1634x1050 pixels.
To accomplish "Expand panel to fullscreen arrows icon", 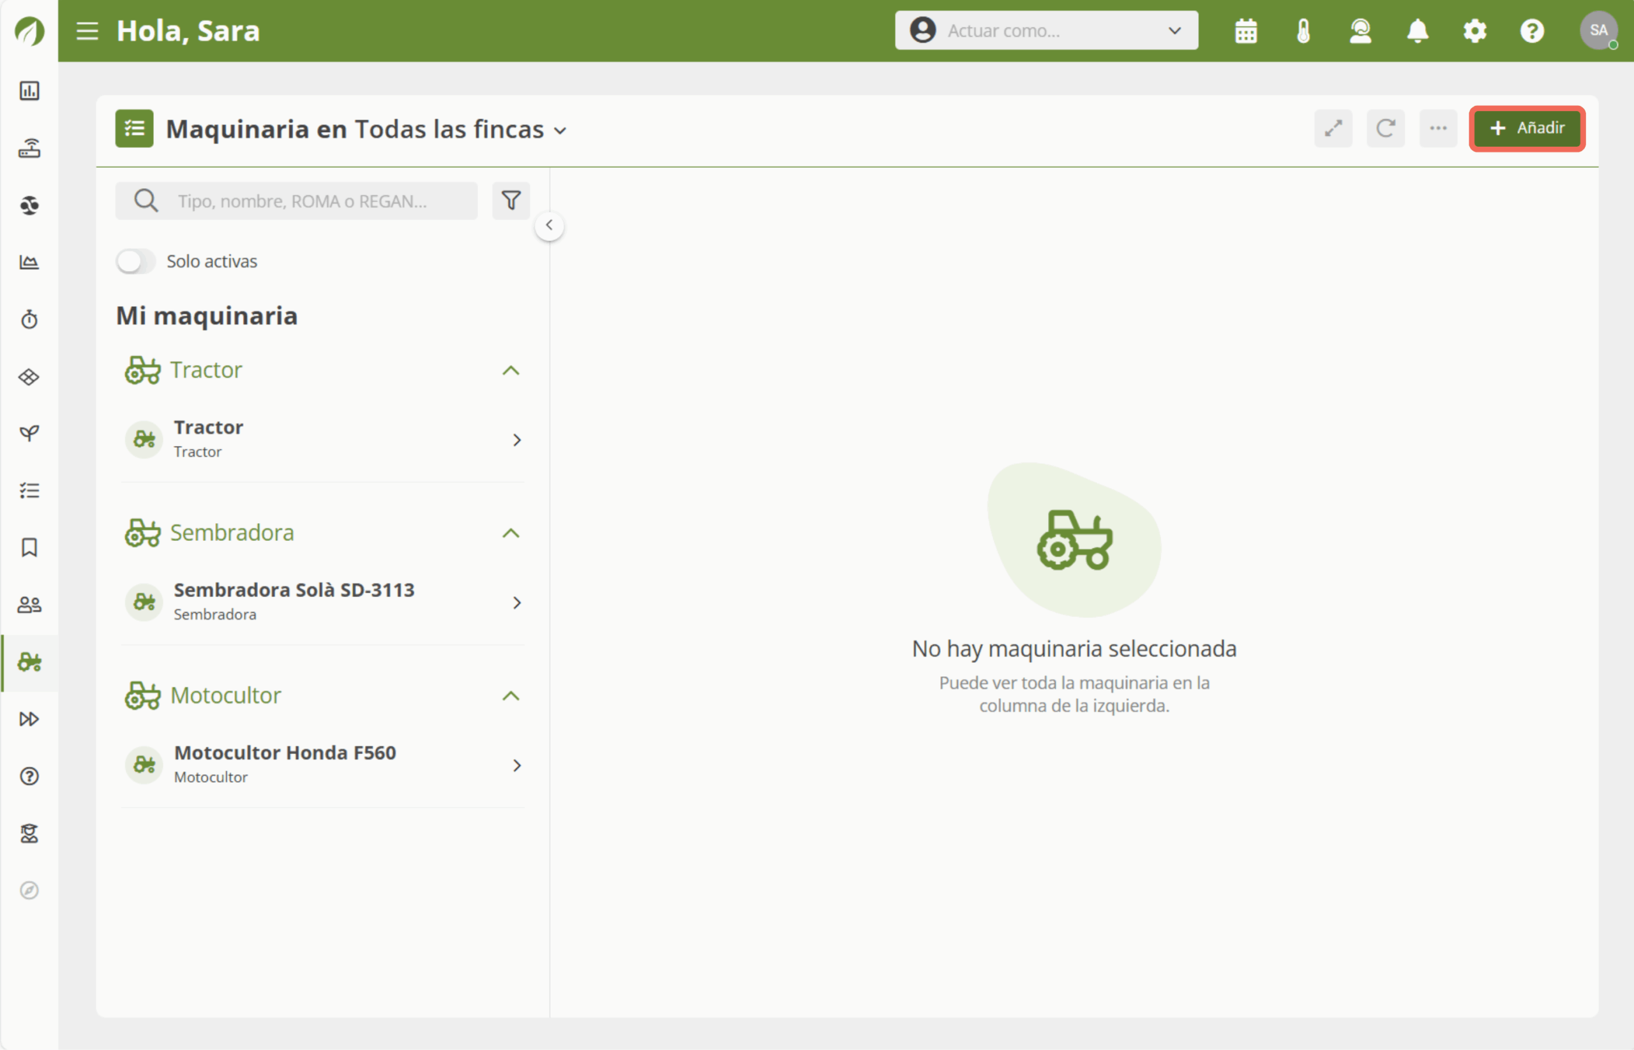I will (1333, 128).
